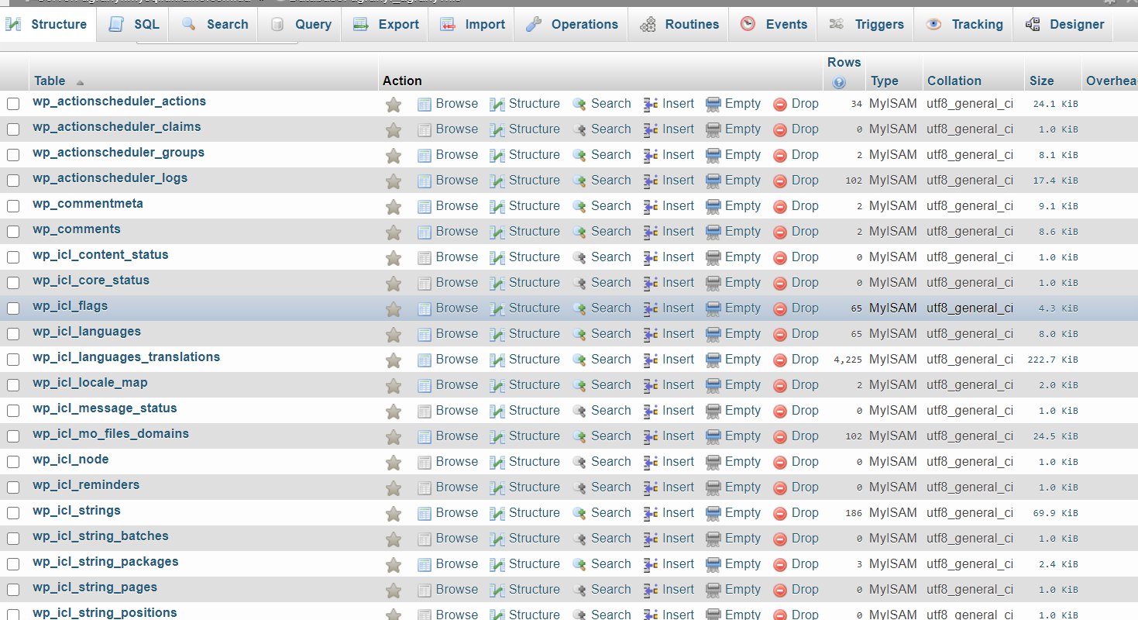Image resolution: width=1138 pixels, height=620 pixels.
Task: Click Search icon in wp_actionscheduler_logs row
Action: point(579,181)
